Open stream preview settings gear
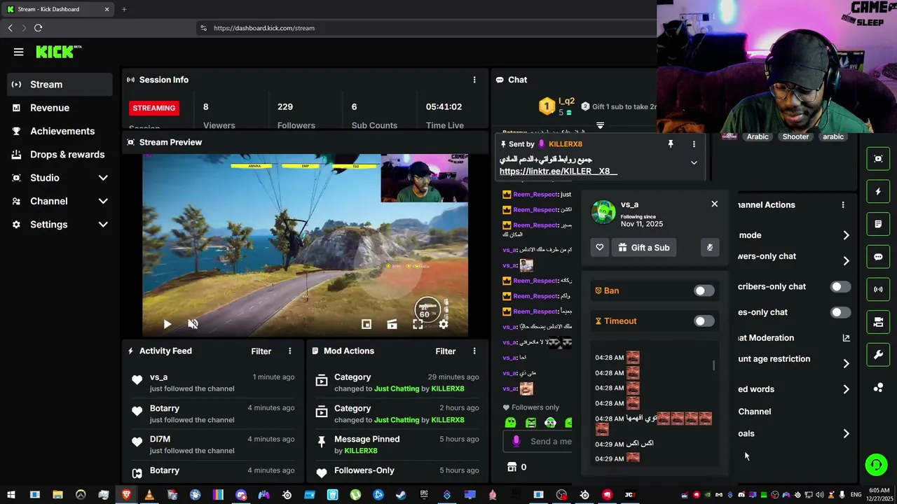The height and width of the screenshot is (504, 897). [x=444, y=324]
